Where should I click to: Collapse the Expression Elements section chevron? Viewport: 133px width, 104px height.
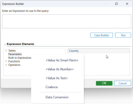[5, 45]
